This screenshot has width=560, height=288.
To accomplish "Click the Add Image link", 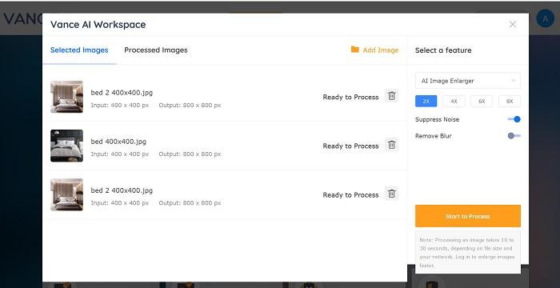I will pyautogui.click(x=380, y=50).
